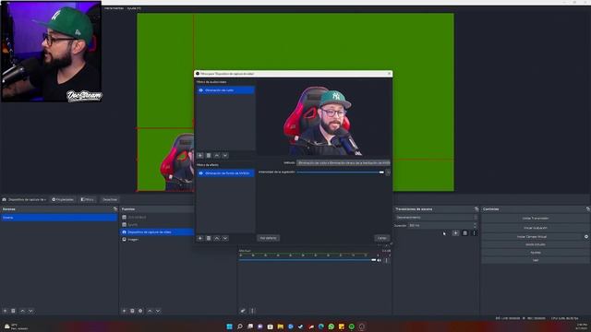Select Eliminación de ruido filter row
This screenshot has height=332, width=591.
[x=225, y=90]
